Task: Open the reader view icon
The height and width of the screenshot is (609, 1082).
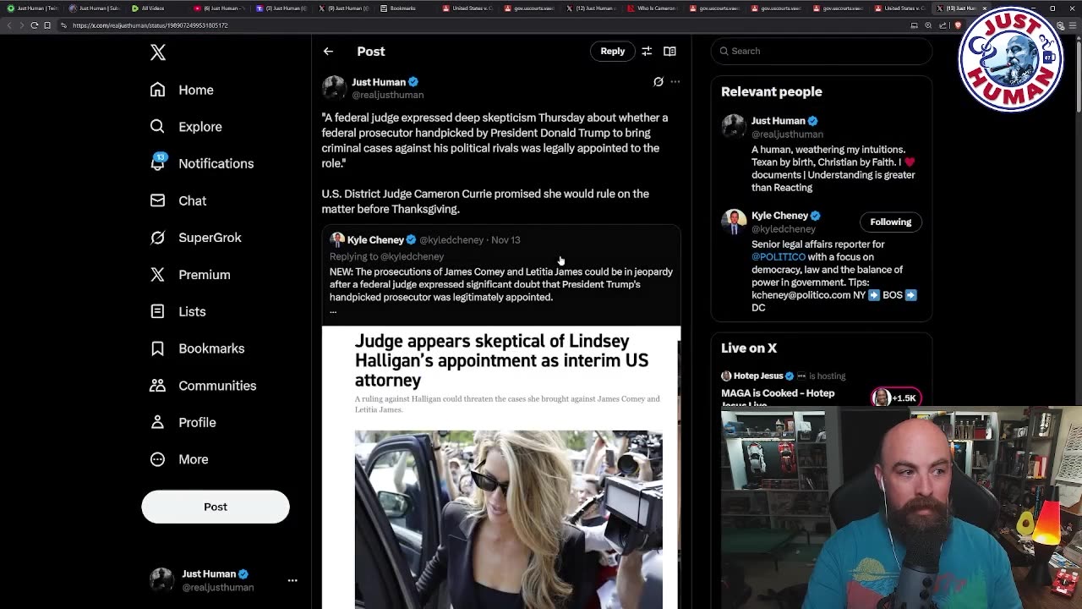Action: [x=669, y=51]
